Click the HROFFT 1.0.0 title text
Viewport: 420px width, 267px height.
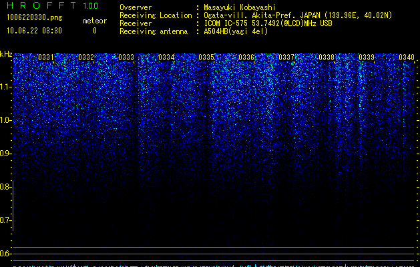[x=52, y=5]
